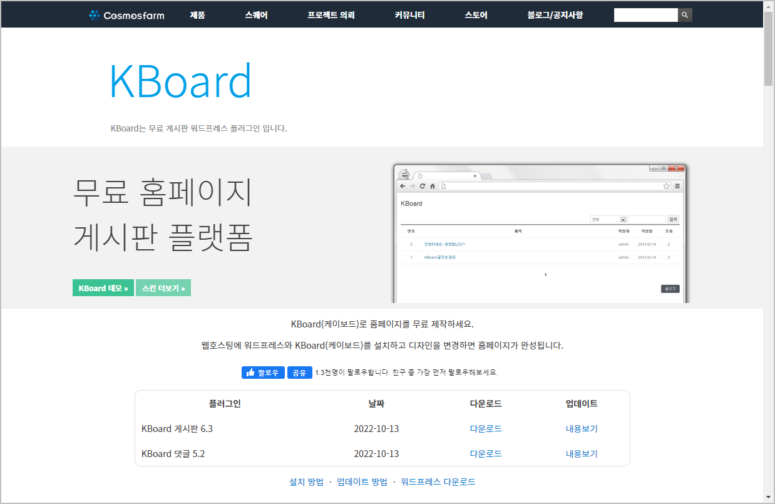The width and height of the screenshot is (775, 504).
Task: Open the 워드프레스 다운로드 link
Action: (x=438, y=482)
